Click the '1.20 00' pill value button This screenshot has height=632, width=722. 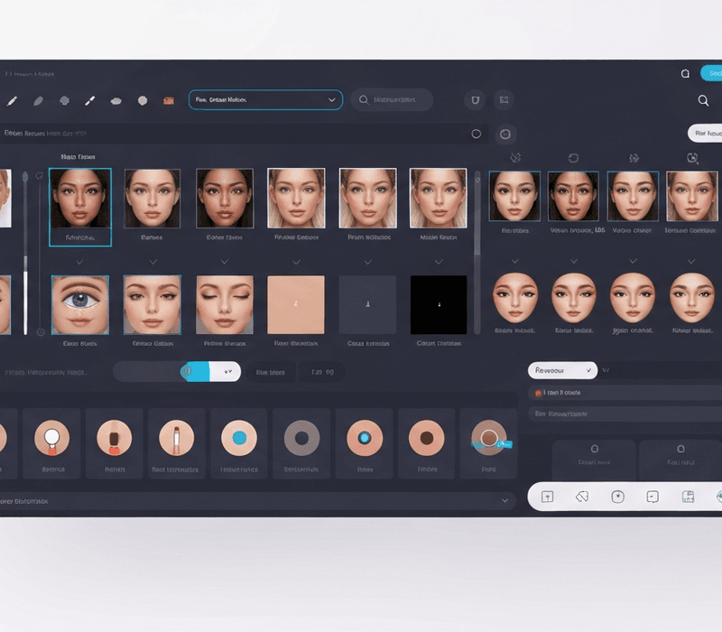(x=322, y=372)
